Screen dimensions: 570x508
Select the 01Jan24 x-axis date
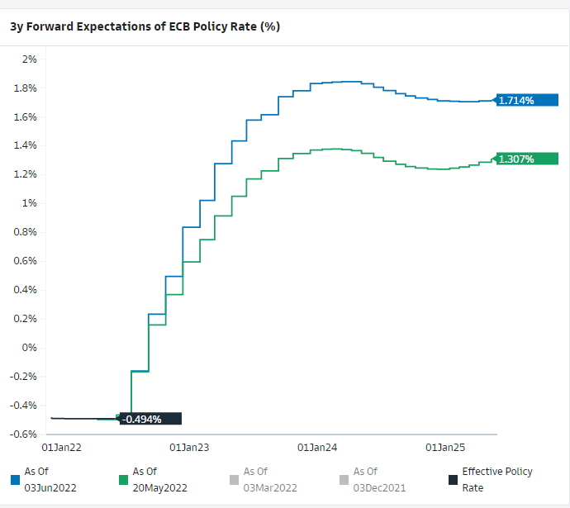317,448
